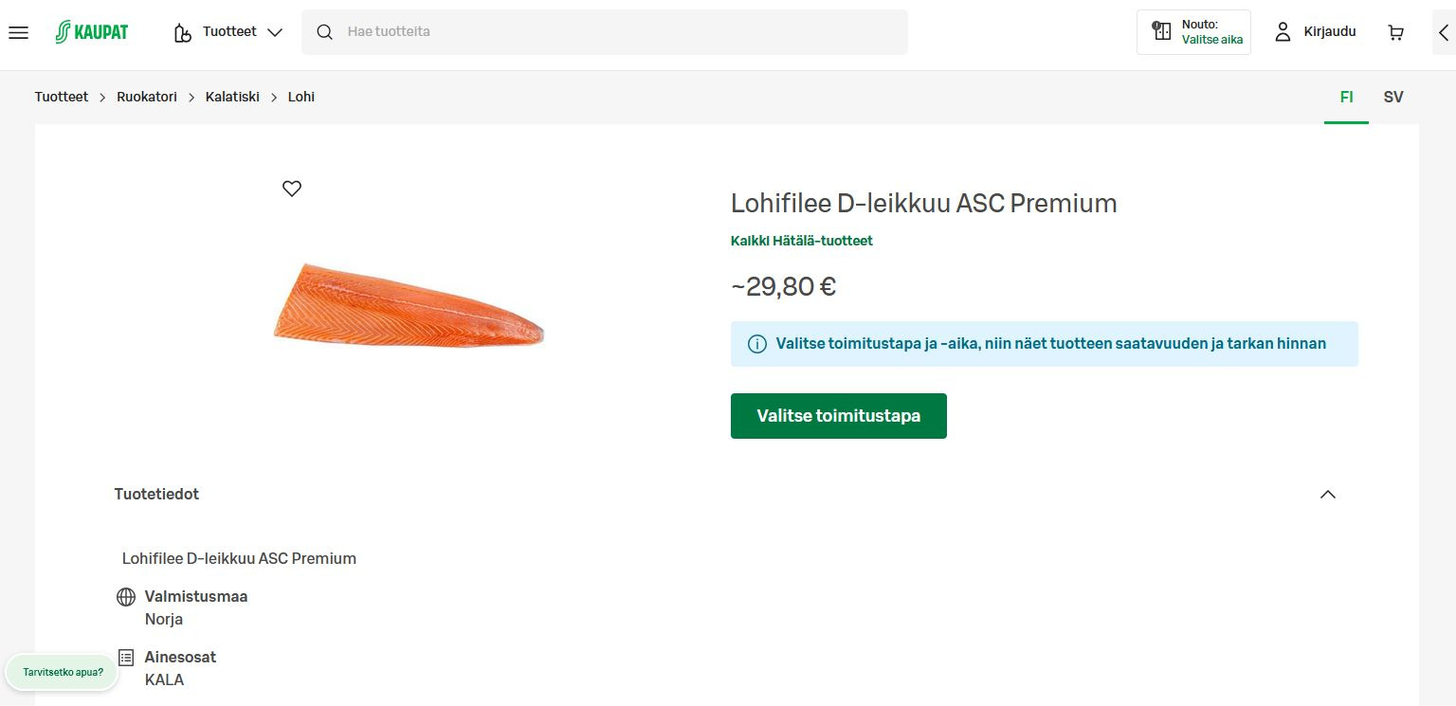The width and height of the screenshot is (1456, 706).
Task: Click the Kirjaudu user profile icon
Action: pos(1283,32)
